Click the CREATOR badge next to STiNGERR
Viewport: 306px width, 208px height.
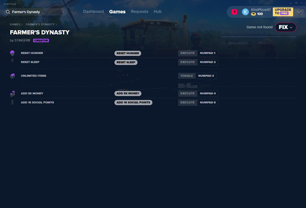pyautogui.click(x=41, y=41)
